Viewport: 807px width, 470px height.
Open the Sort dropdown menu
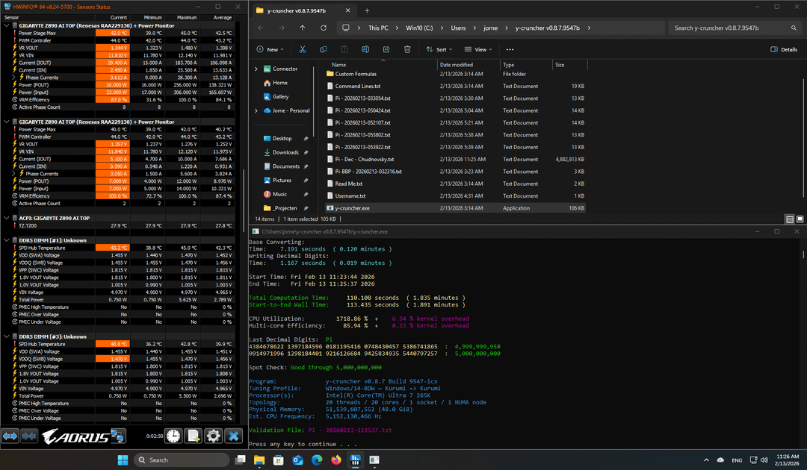pos(439,49)
